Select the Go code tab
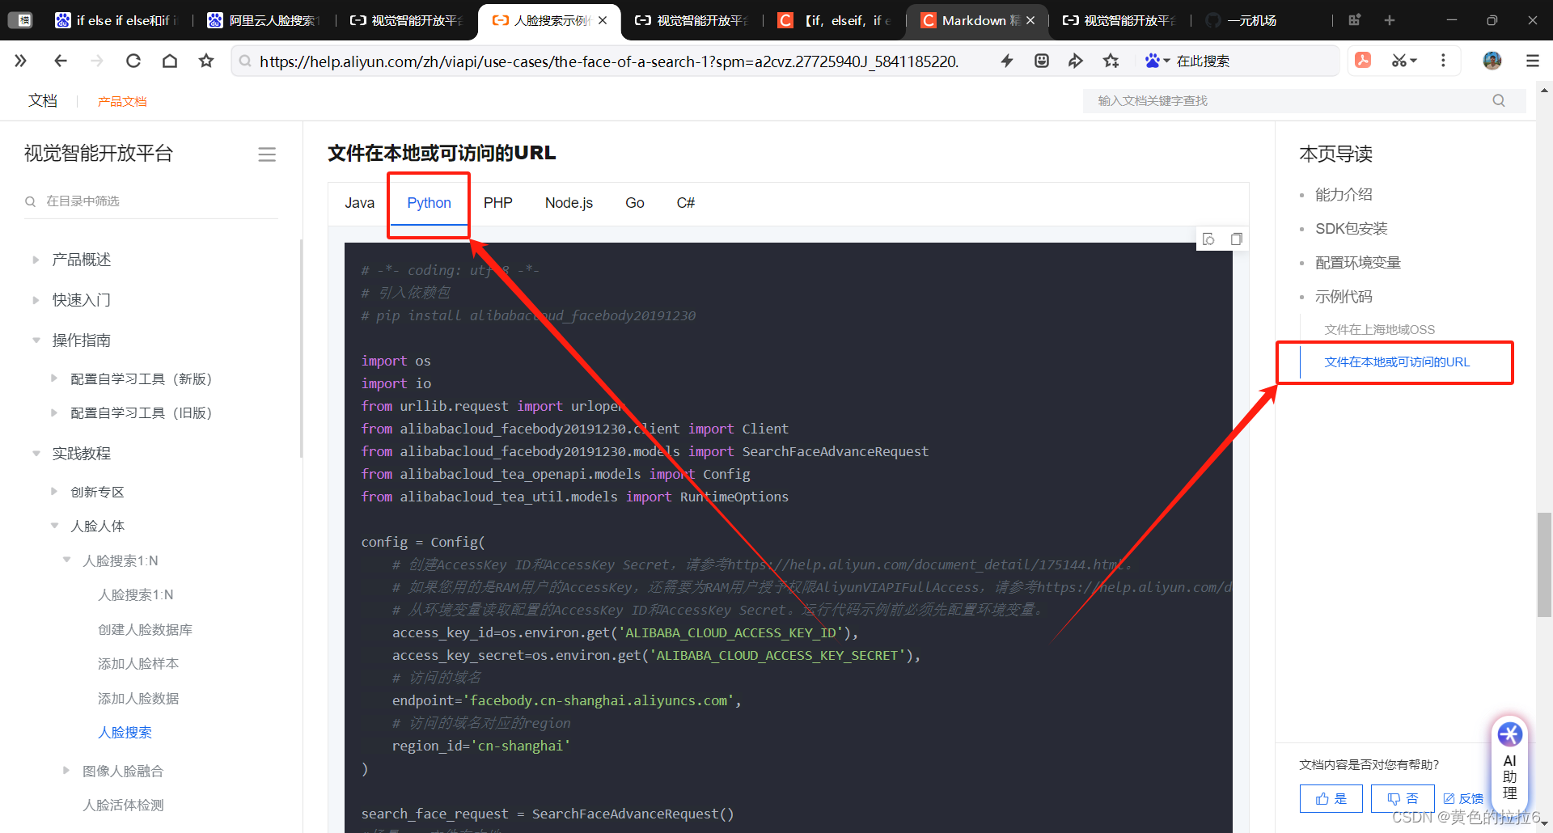 [x=634, y=203]
